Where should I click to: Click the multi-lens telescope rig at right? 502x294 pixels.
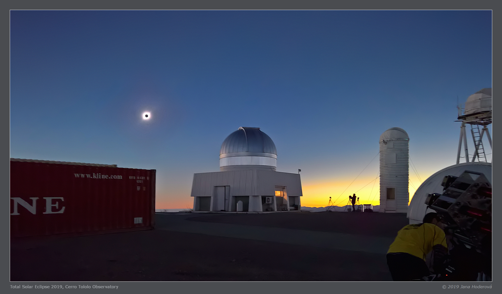point(464,201)
